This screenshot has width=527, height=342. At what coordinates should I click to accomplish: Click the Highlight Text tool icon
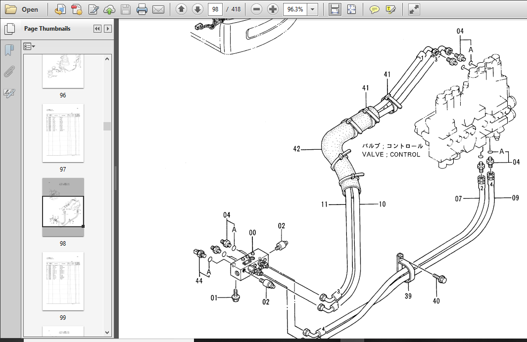tap(390, 9)
